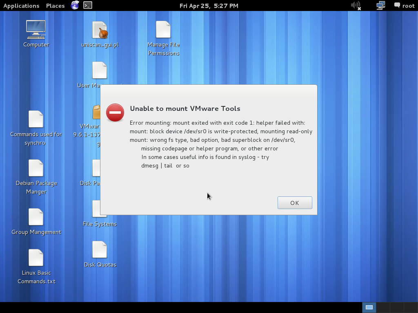This screenshot has width=418, height=313.
Task: Switch to the third workspace in pager
Action: tap(397, 307)
